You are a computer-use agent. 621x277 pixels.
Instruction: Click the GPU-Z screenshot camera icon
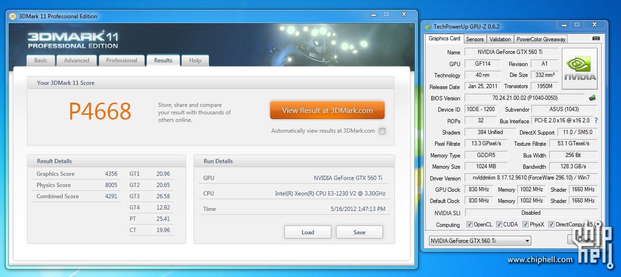(596, 38)
